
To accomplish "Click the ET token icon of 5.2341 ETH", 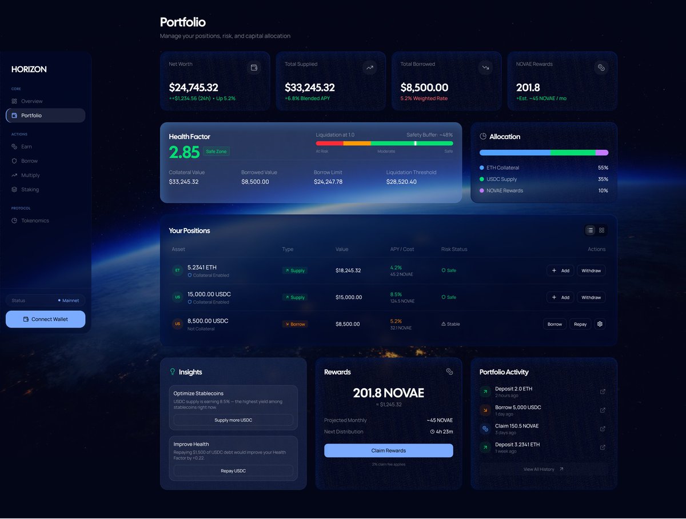I will tap(177, 270).
